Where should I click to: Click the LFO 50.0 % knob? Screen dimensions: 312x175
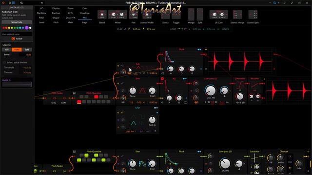click(152, 120)
